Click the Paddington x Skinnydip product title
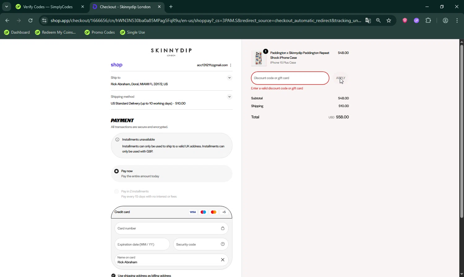 coord(300,55)
